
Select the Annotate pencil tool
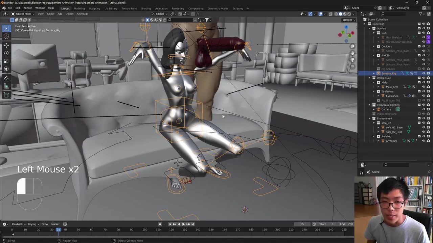pos(6,78)
